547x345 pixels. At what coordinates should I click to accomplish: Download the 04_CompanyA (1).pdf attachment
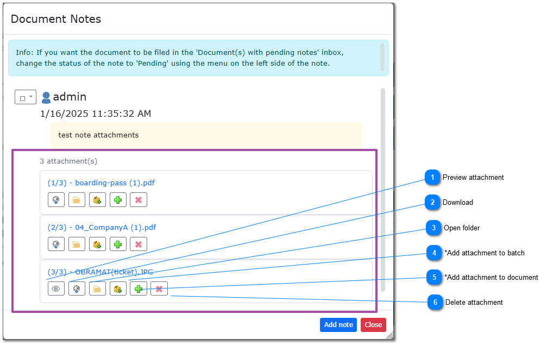click(56, 244)
